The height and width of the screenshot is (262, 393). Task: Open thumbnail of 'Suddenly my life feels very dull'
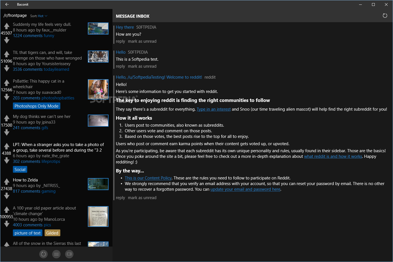pyautogui.click(x=98, y=29)
